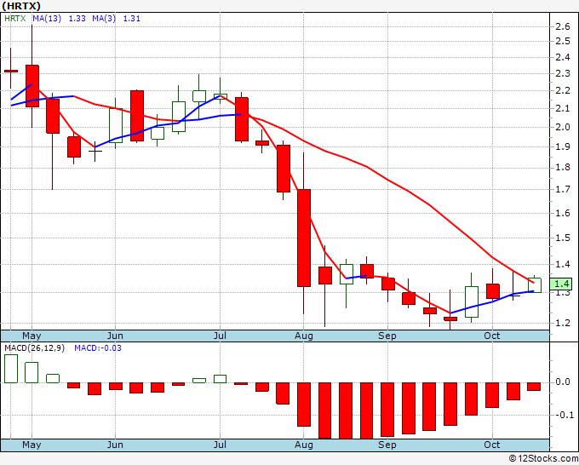Viewport: 579px width, 465px height.
Task: Click the May label on MACD axis
Action: click(x=32, y=445)
